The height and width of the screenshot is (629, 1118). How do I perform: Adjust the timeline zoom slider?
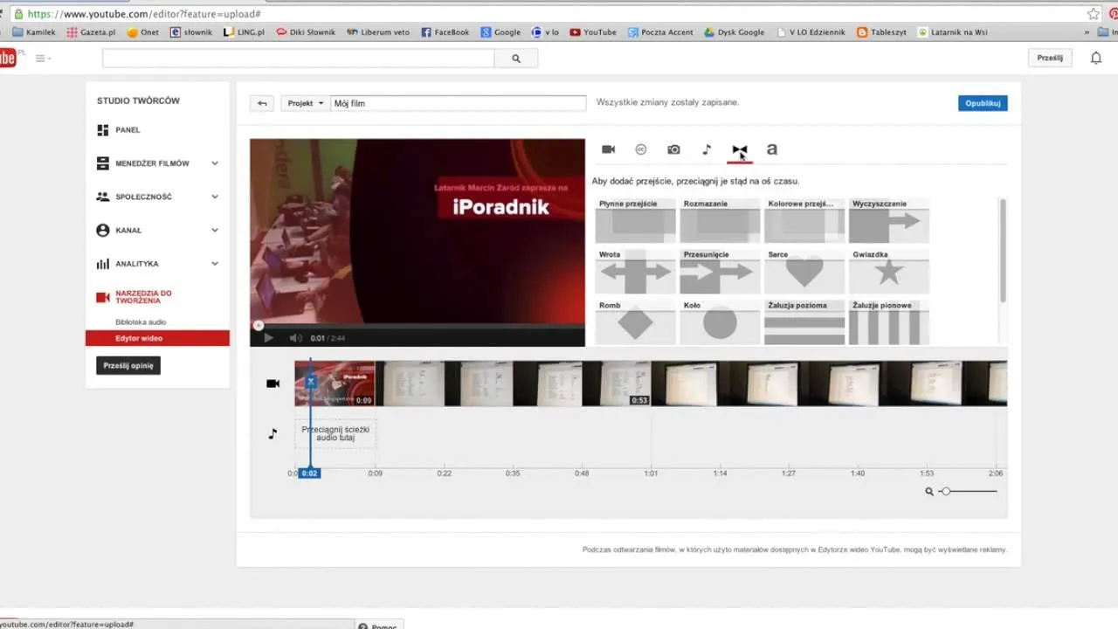[946, 492]
